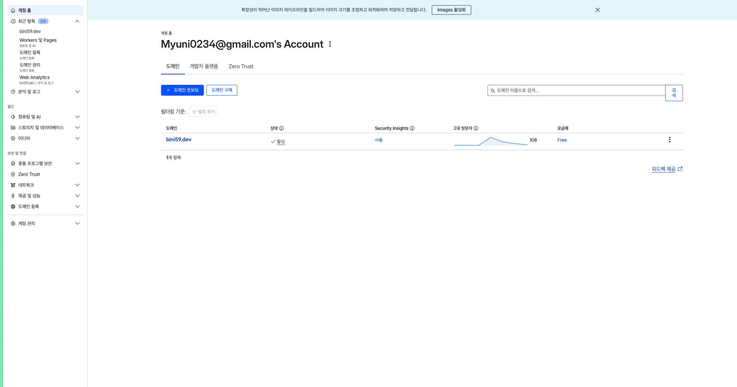Click the Images 활성화 button
The width and height of the screenshot is (737, 387).
(451, 10)
